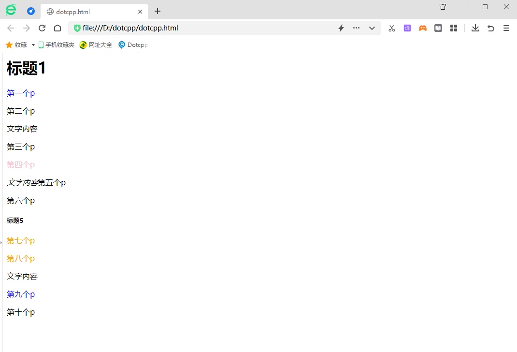Click the pink text 第四个p
Screen dimensions: 517x352
tap(20, 164)
